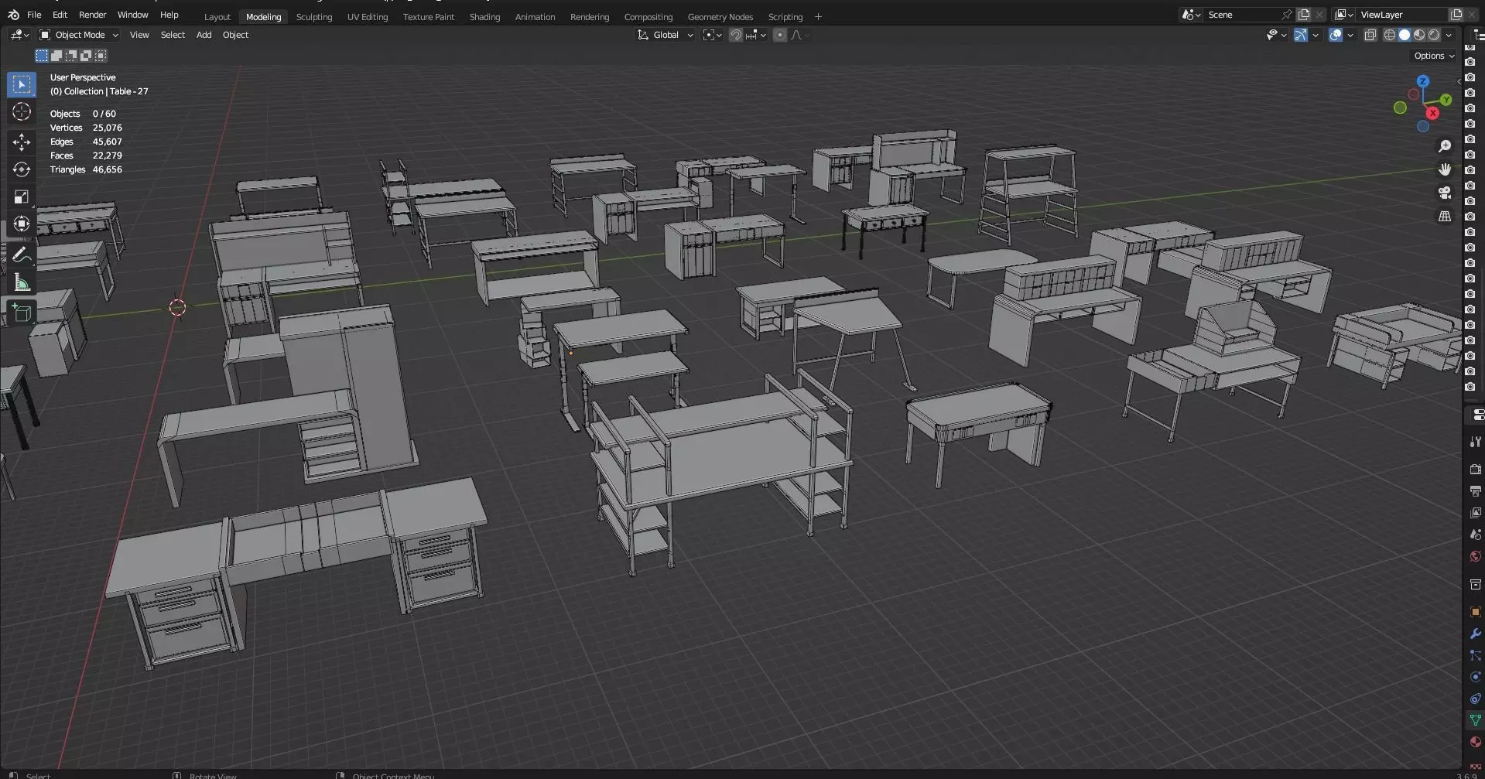Add a new view layer button
The width and height of the screenshot is (1485, 779).
click(x=1456, y=15)
